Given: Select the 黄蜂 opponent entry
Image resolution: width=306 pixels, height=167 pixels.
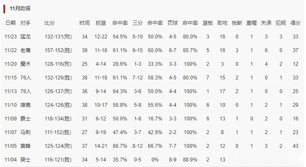Looking at the screenshot, I should [25, 146].
